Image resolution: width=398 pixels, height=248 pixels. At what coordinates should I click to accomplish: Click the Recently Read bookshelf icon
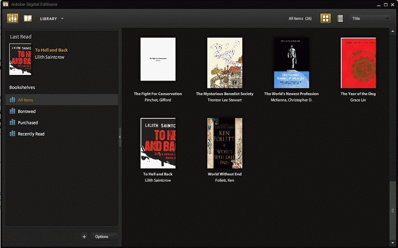coord(12,133)
